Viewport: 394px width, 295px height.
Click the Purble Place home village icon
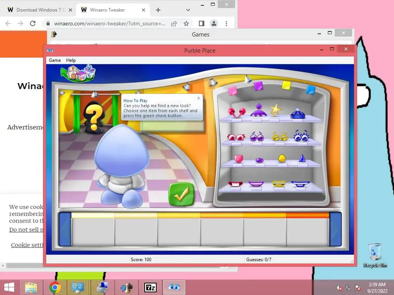[78, 73]
